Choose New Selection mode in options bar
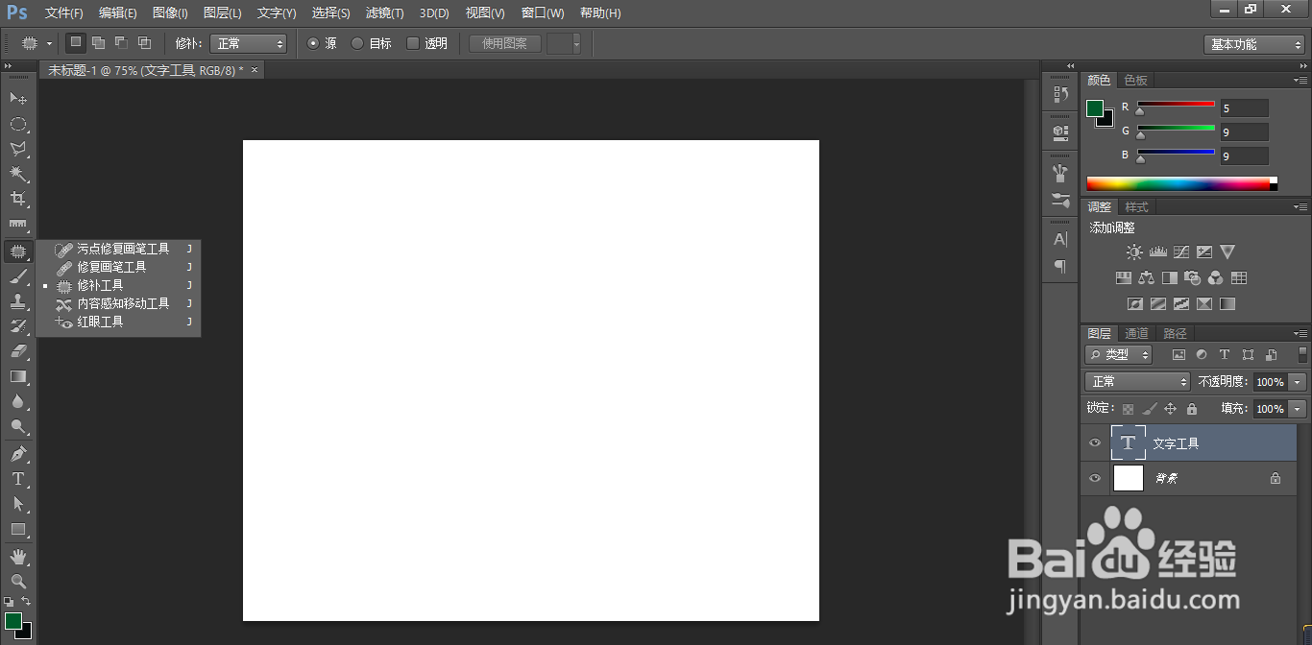 [x=75, y=42]
